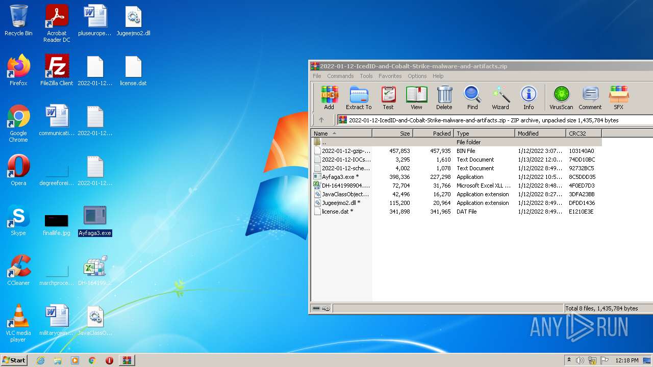Open the Help menu
653x367 pixels.
(x=438, y=76)
